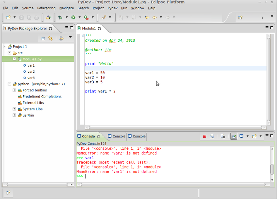Click the Search flashlight toolbar icon
The image size is (277, 199).
pos(104,17)
